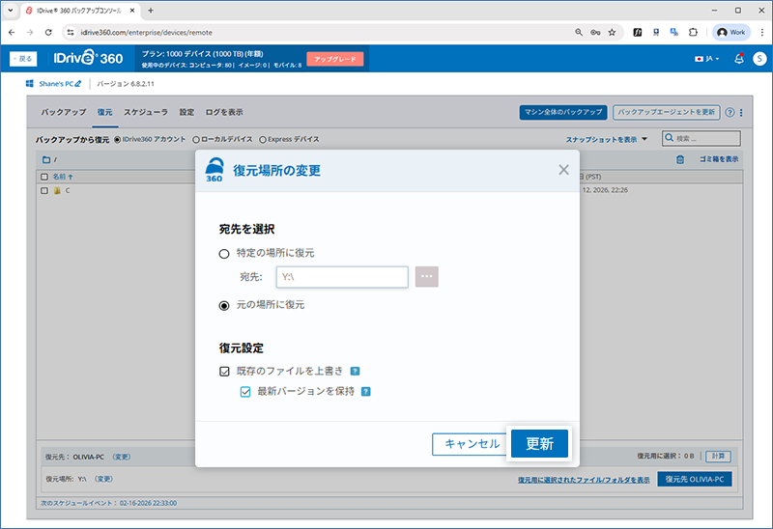Open help icon next to 最新バージョンを保持

(x=365, y=392)
